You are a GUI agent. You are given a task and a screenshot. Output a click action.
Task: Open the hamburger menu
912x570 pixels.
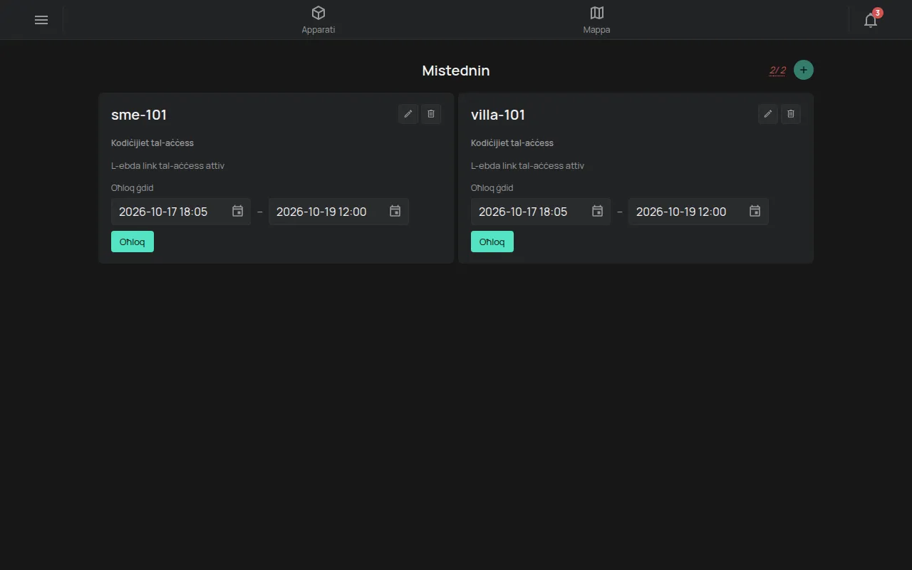click(41, 20)
